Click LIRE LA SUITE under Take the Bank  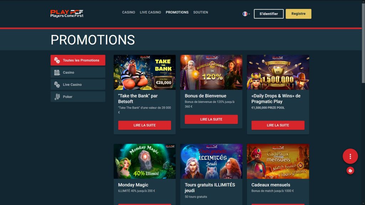point(145,125)
